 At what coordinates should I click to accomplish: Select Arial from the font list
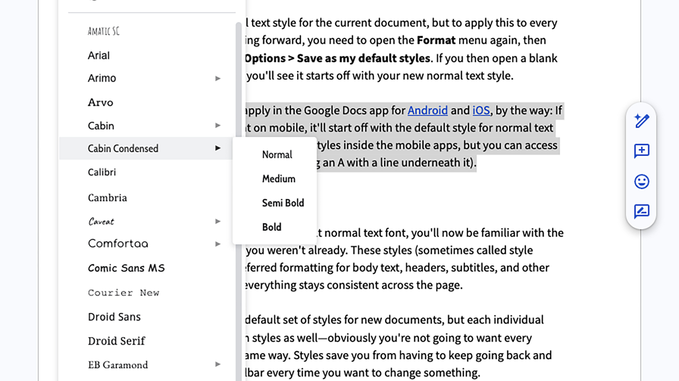(98, 55)
